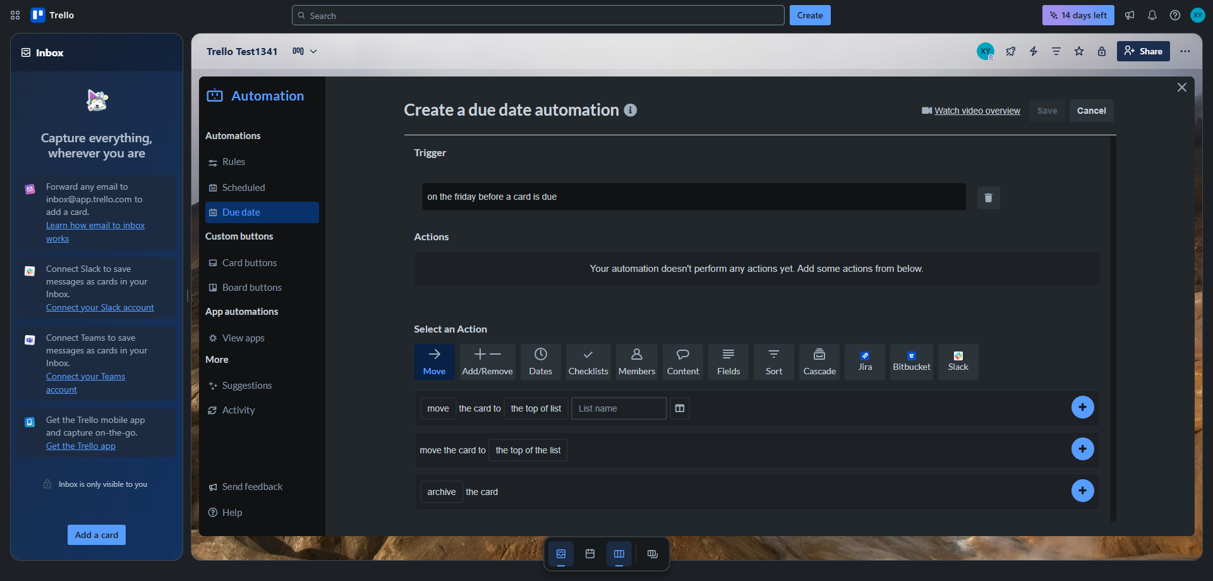The width and height of the screenshot is (1213, 581).
Task: Toggle the 'archive' option
Action: click(x=442, y=492)
